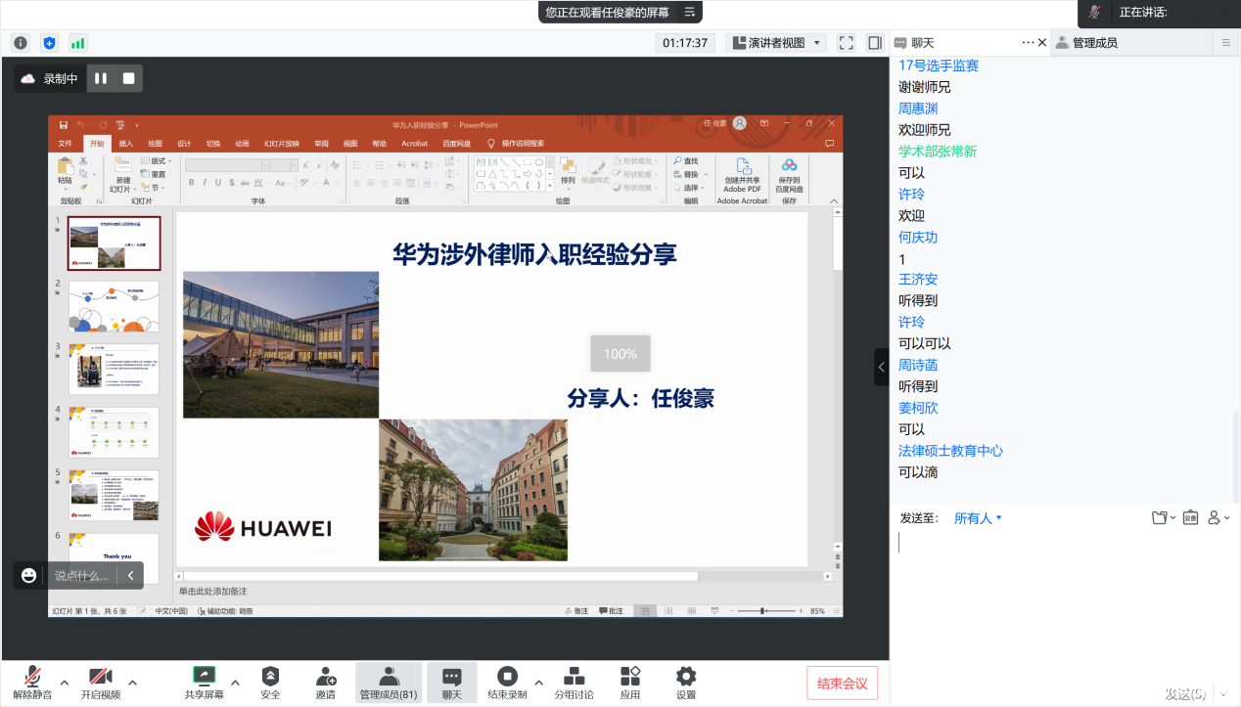Click 共享屏幕 to share screen
This screenshot has height=707, width=1241.
[x=204, y=682]
